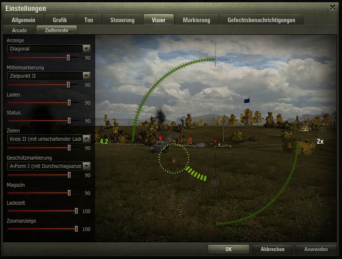
Task: Click the red A-shaped gun marker in preview
Action: (174, 161)
